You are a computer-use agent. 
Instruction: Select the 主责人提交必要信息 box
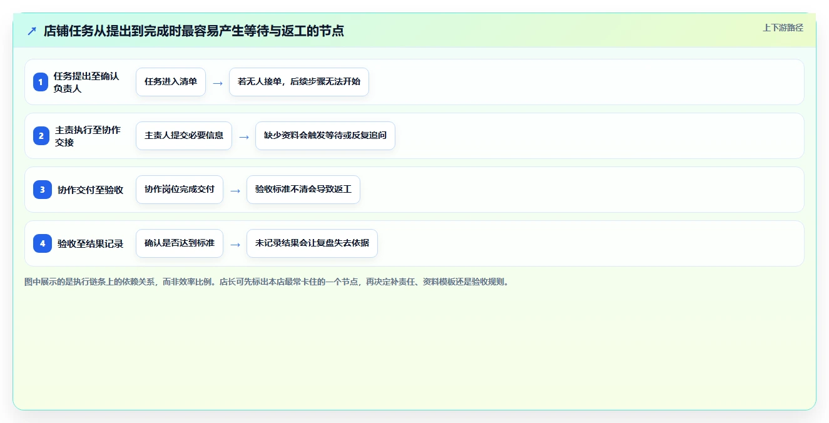(x=184, y=136)
